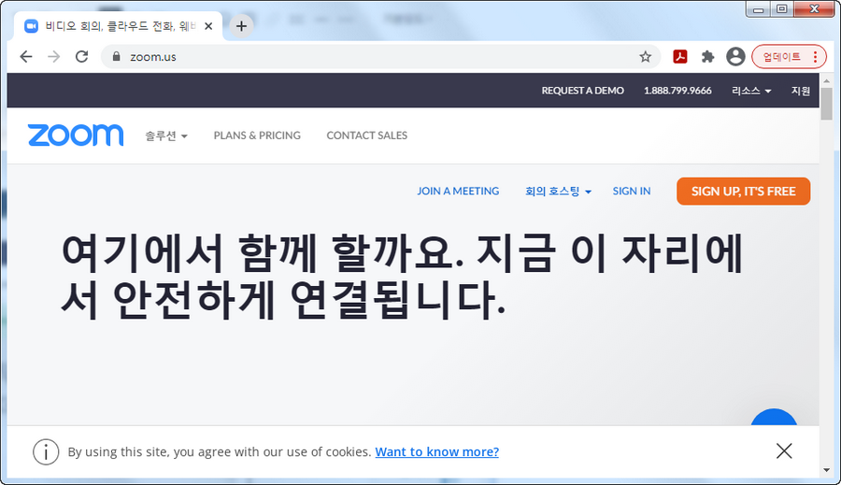Click the vertical scrollbar thumb
The height and width of the screenshot is (485, 841).
click(x=827, y=104)
